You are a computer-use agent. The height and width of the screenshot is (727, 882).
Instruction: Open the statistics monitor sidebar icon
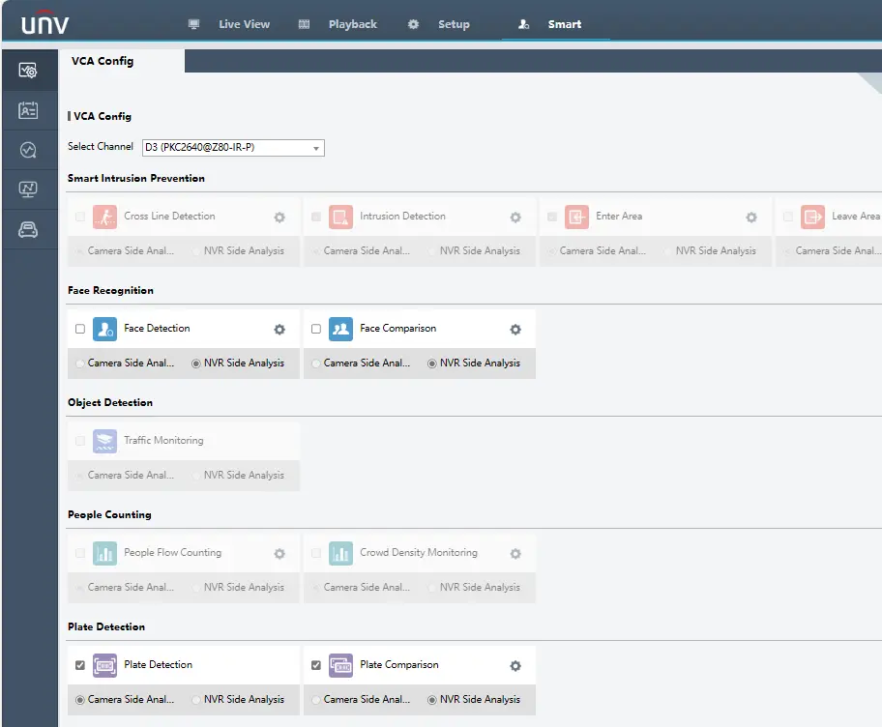[28, 189]
